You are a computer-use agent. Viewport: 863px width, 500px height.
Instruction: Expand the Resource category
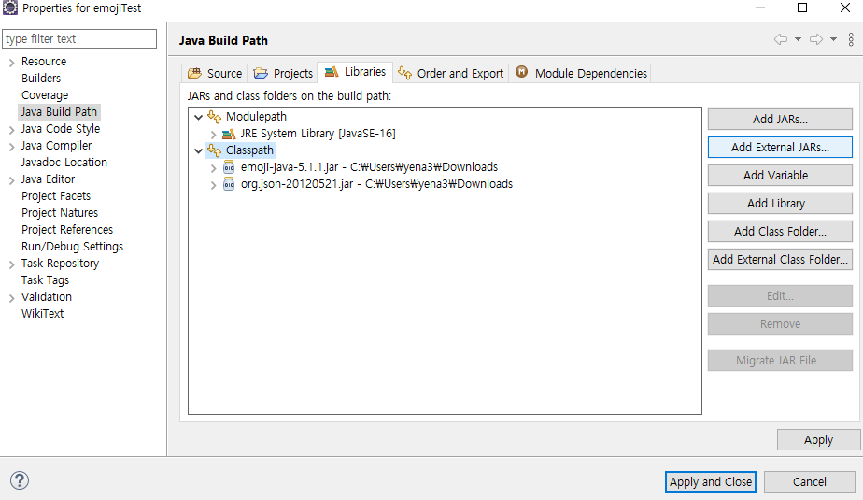[x=11, y=63]
